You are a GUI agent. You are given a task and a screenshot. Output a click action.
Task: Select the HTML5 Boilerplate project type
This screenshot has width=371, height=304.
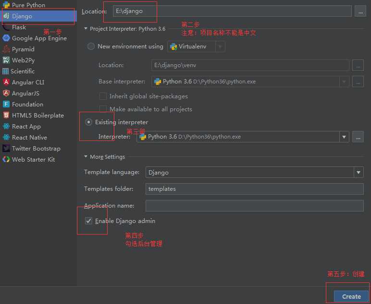click(38, 116)
